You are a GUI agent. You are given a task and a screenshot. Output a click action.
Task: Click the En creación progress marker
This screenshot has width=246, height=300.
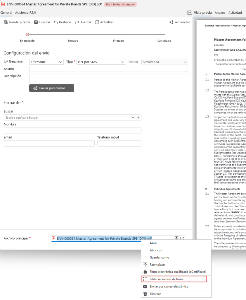[27, 35]
